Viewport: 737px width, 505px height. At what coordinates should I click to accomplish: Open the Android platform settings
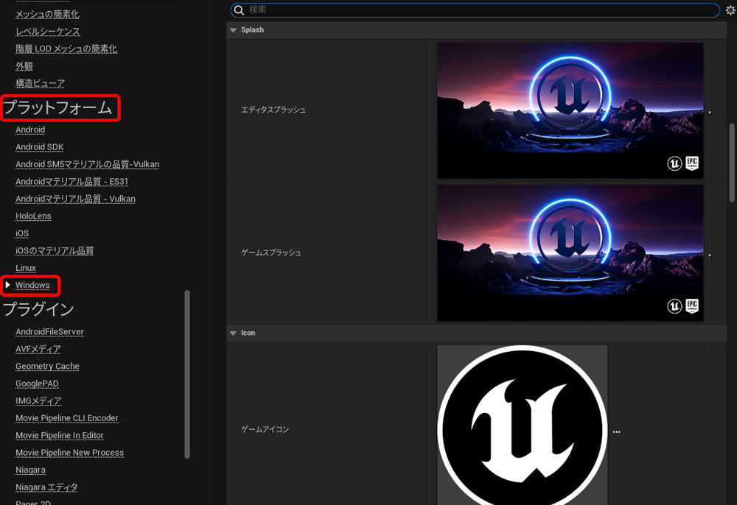[30, 130]
